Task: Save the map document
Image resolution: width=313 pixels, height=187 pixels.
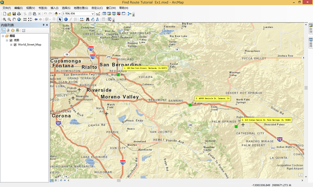Action: coord(14,14)
